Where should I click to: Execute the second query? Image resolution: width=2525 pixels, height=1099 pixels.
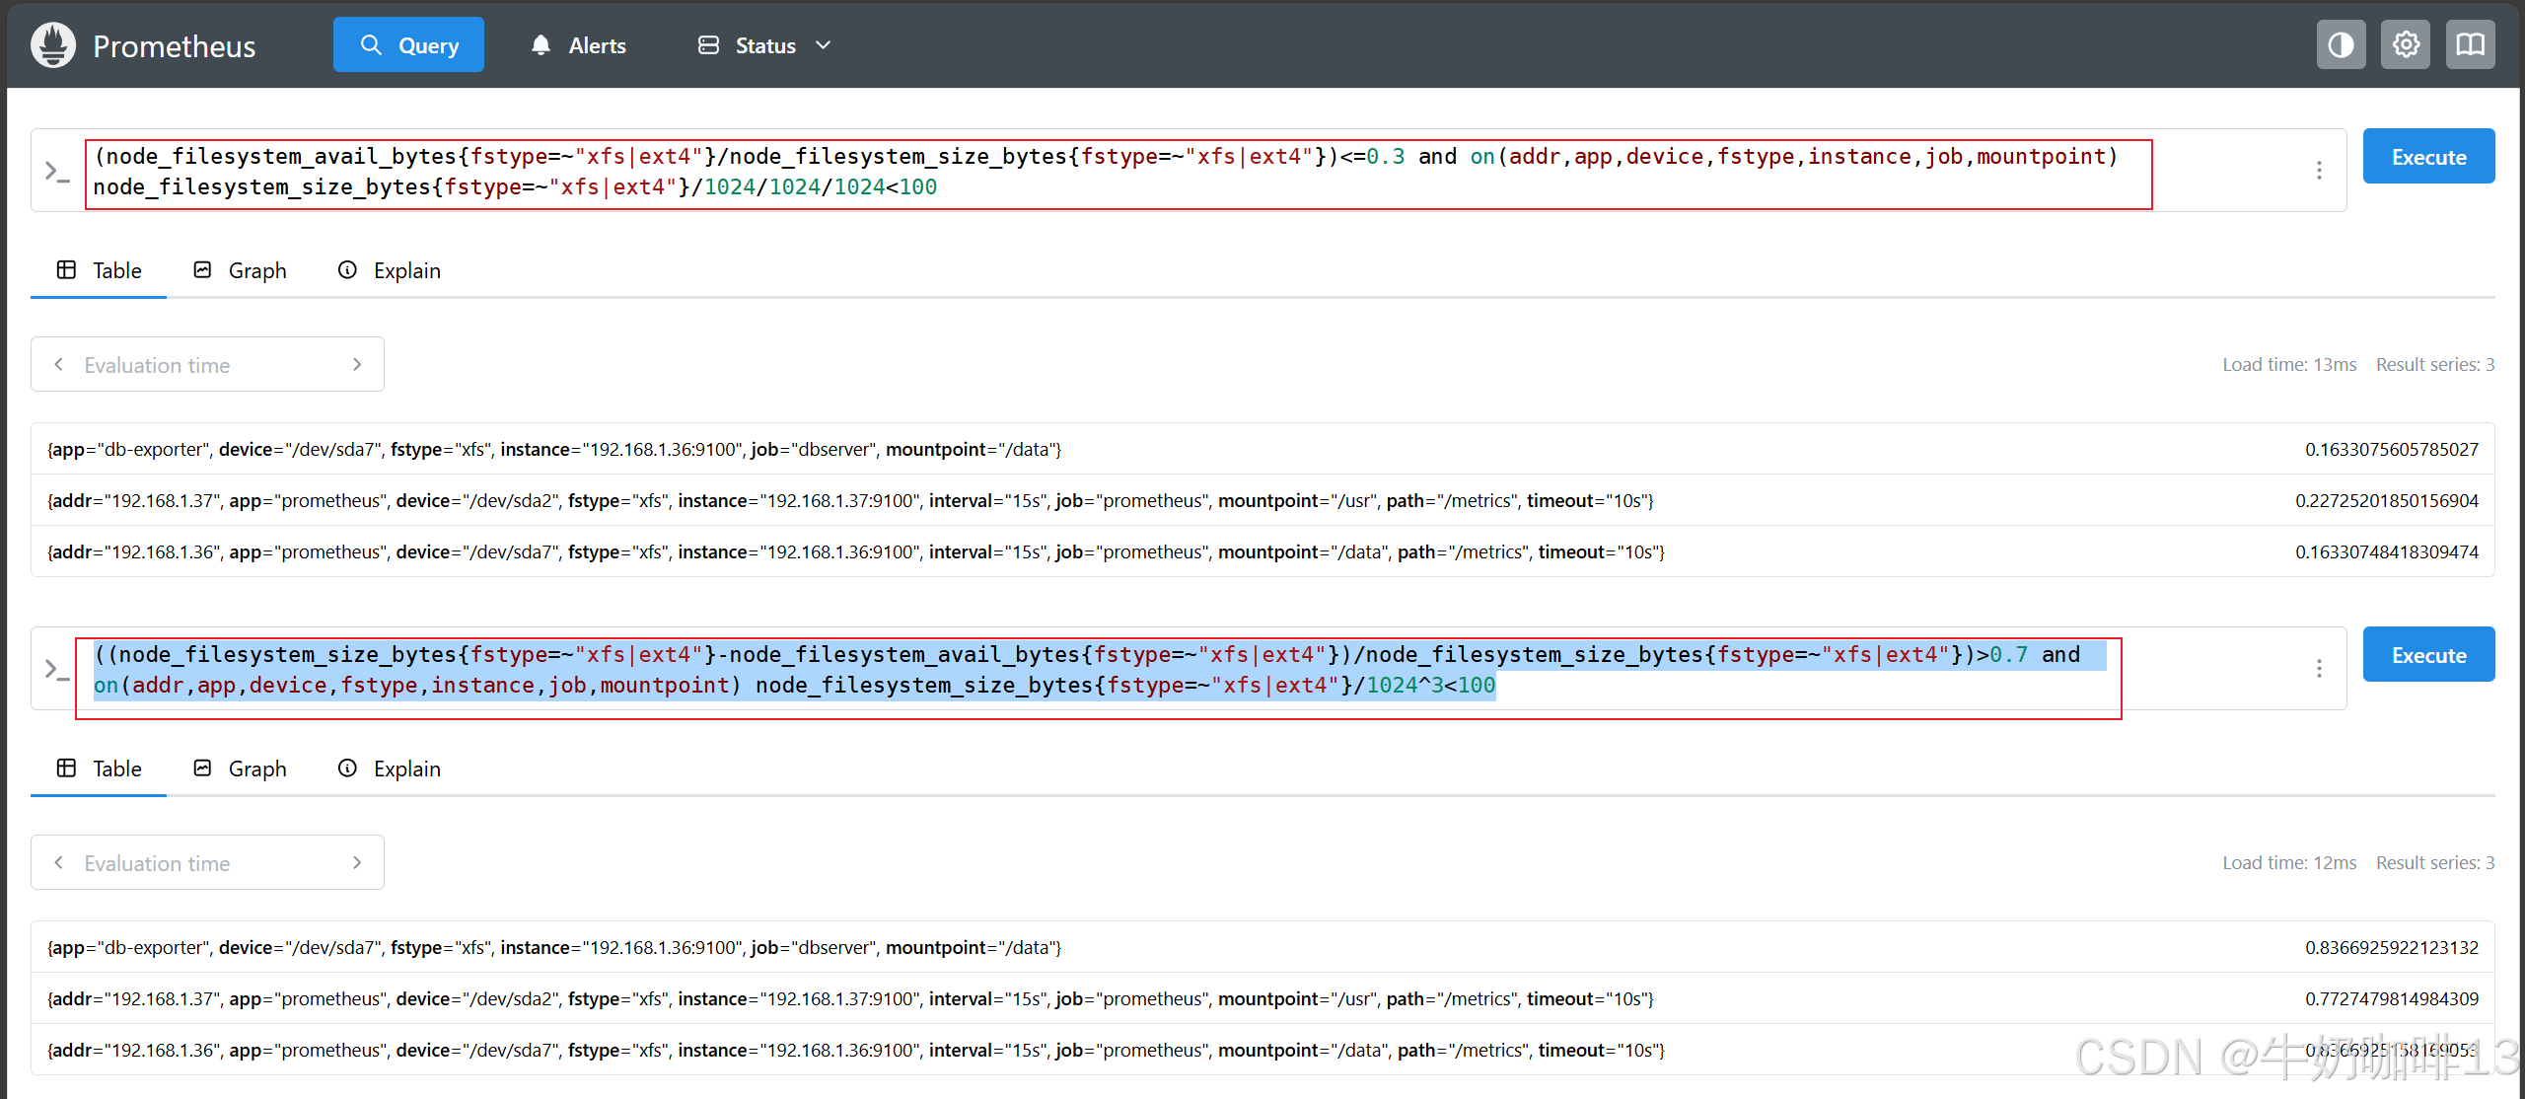click(2428, 655)
